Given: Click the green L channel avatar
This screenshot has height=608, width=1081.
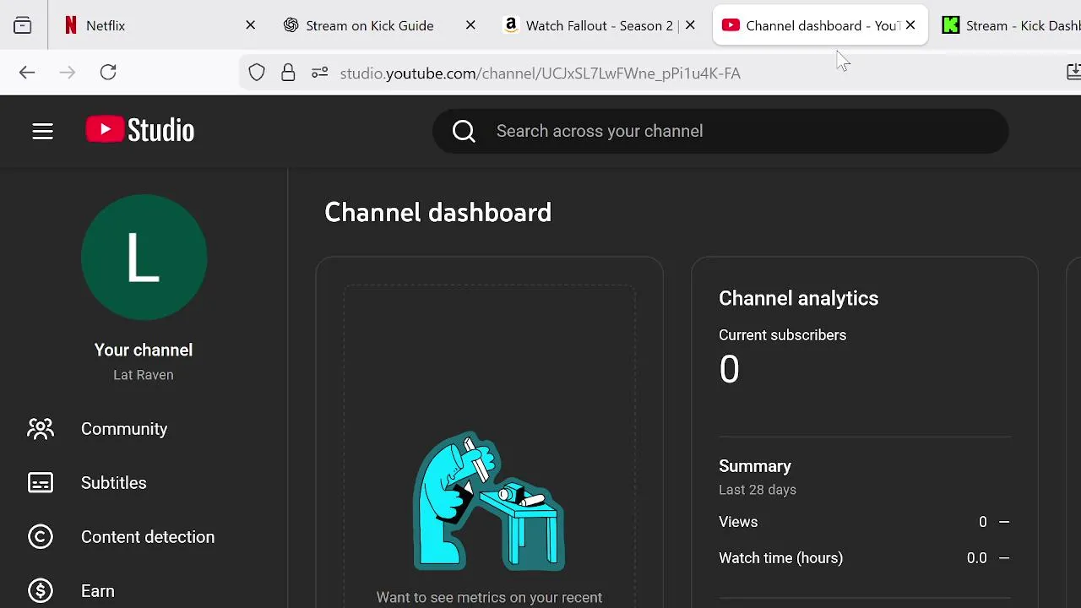Looking at the screenshot, I should coord(144,258).
